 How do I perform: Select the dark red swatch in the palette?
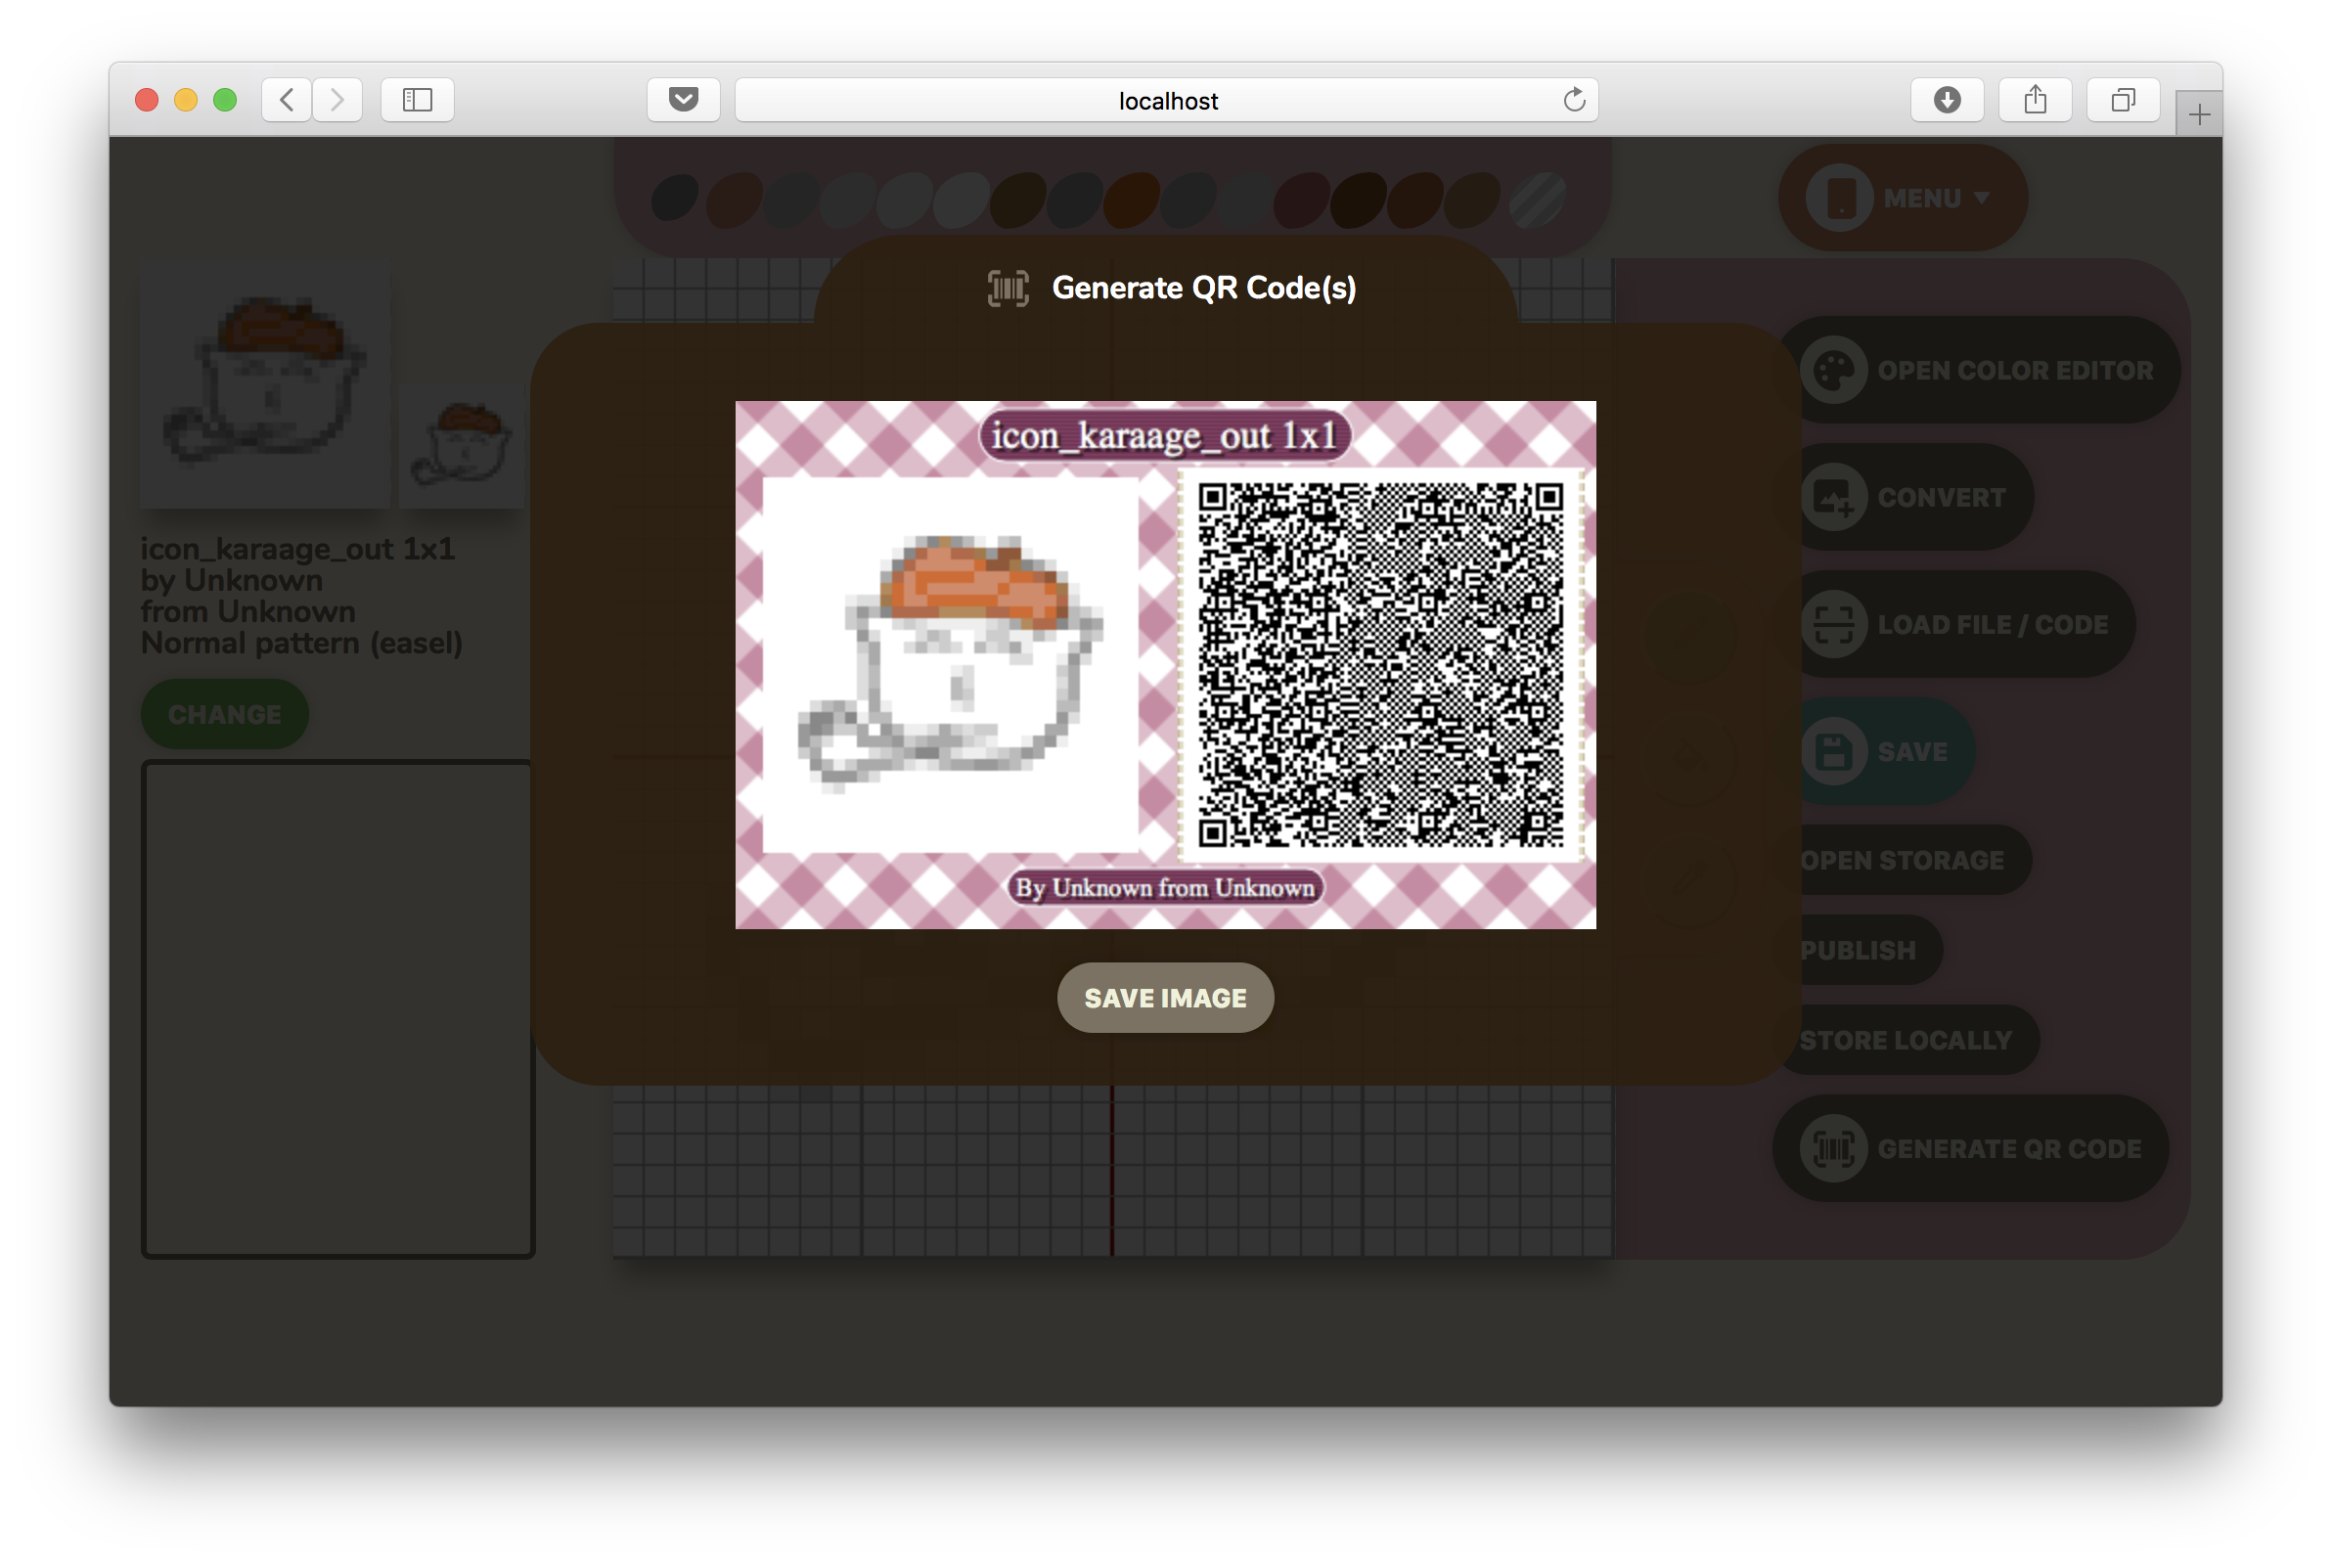click(1300, 200)
